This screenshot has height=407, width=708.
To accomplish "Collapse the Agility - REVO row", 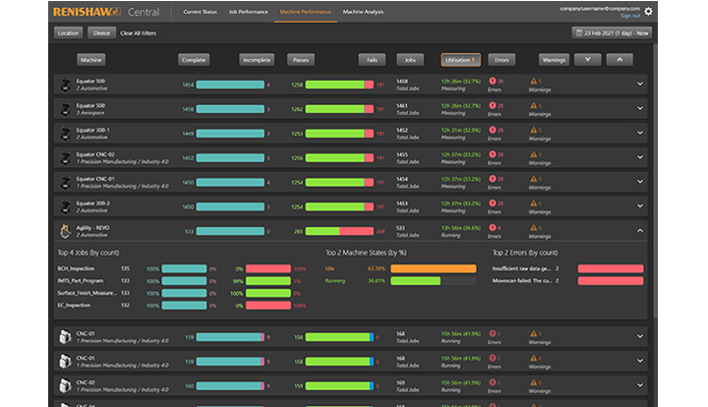I will point(640,230).
